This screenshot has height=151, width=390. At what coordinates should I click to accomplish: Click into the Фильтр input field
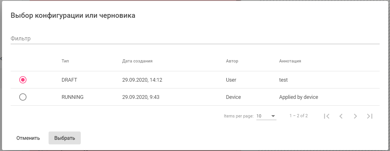[x=195, y=38]
